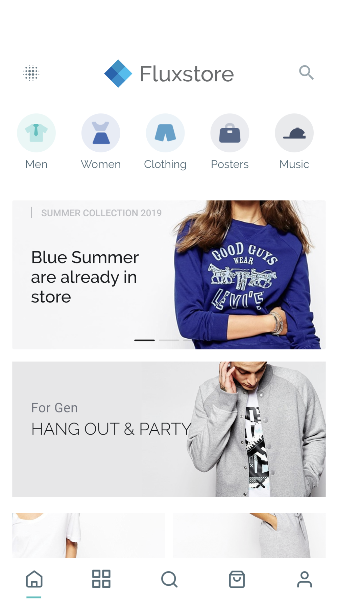
Task: Switch to bottom search tab
Action: tap(169, 579)
